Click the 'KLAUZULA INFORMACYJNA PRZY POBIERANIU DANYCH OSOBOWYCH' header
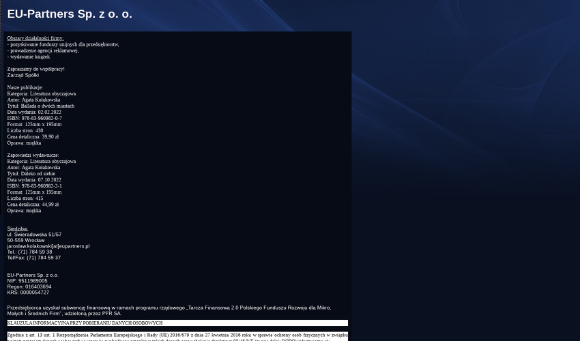The height and width of the screenshot is (341, 580). (177, 323)
